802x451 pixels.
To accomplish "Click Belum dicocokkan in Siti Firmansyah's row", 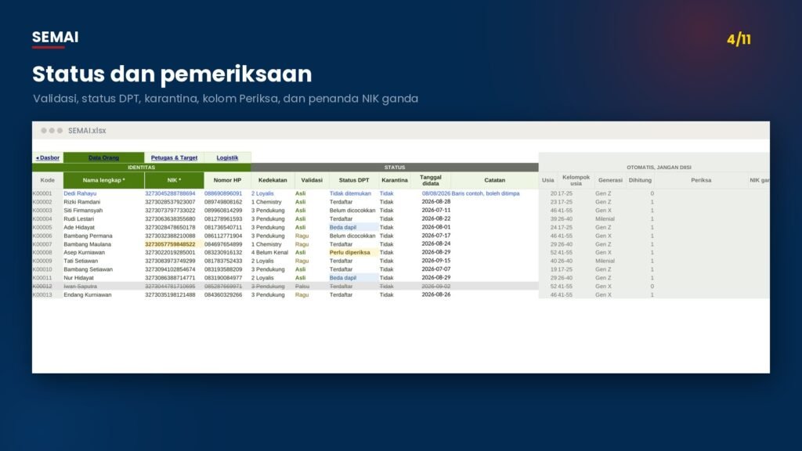I will click(x=352, y=210).
